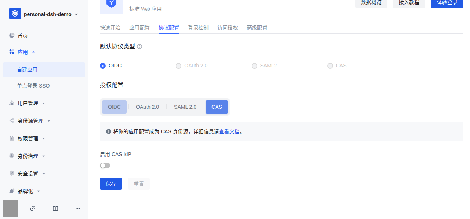
Task: Click the 品牌化 planet icon
Action: [x=12, y=191]
